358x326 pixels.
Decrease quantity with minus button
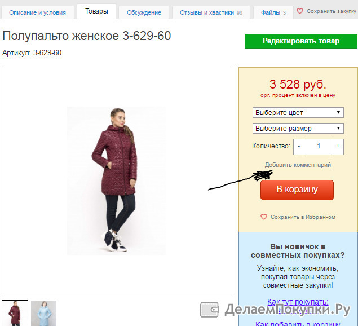(x=299, y=147)
